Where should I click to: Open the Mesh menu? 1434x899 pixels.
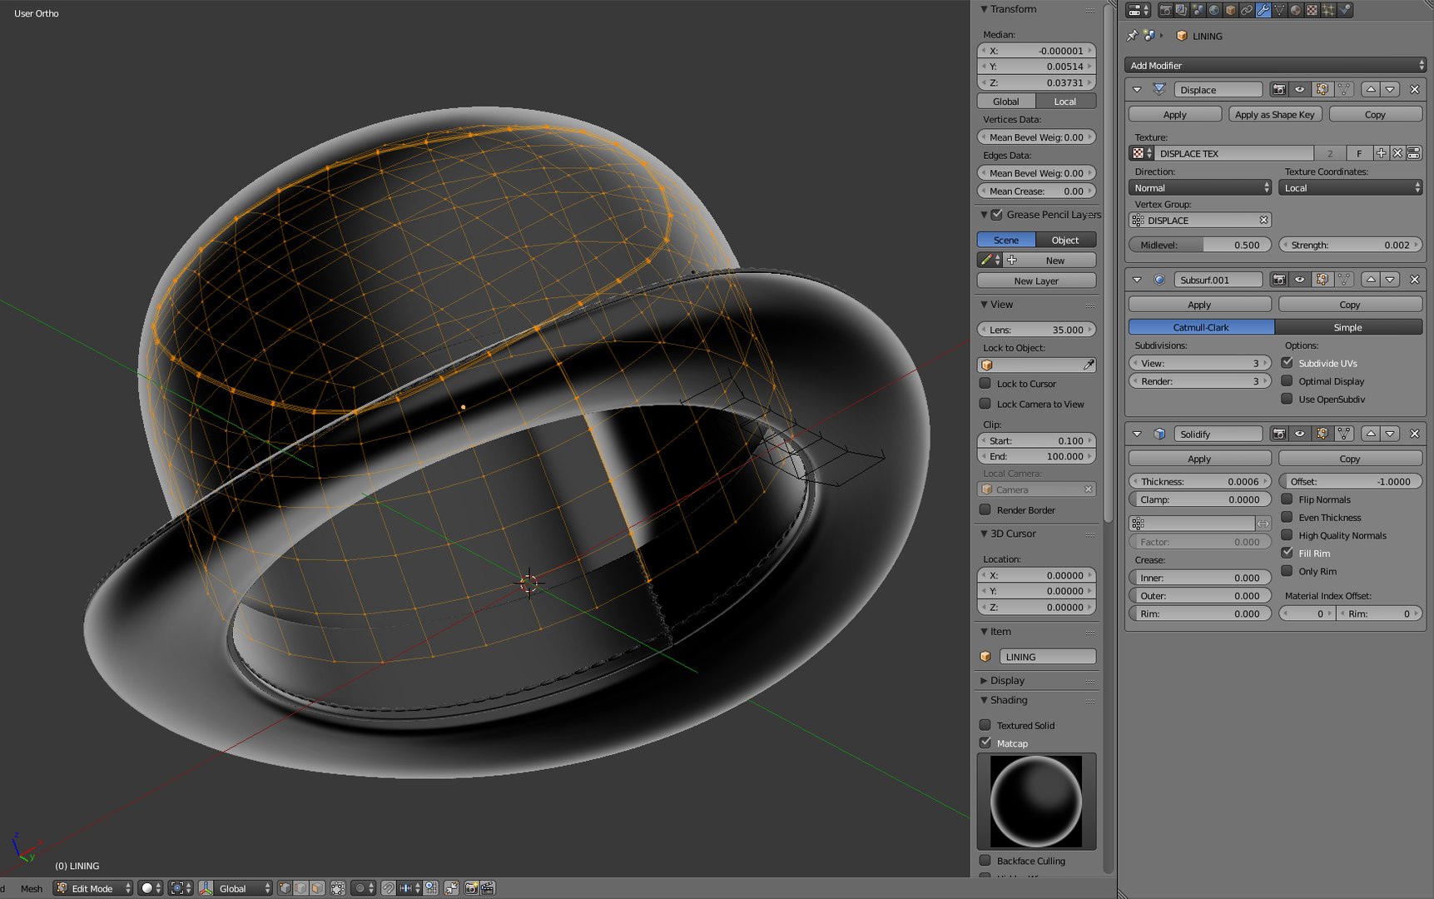[x=32, y=888]
